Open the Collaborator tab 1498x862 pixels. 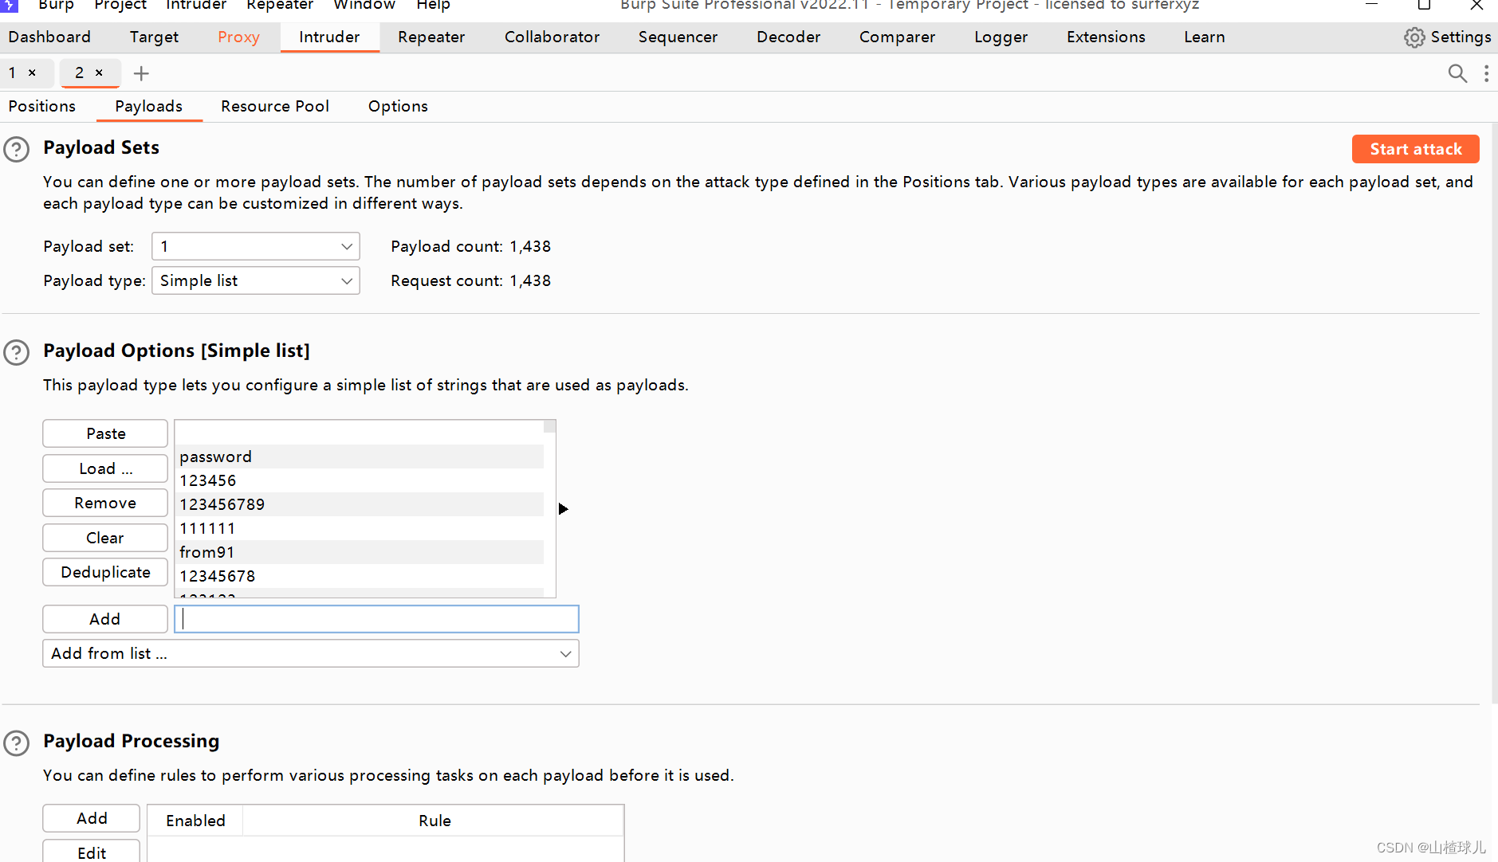pyautogui.click(x=552, y=37)
